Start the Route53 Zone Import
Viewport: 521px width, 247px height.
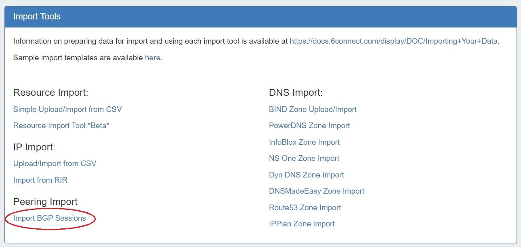pyautogui.click(x=305, y=207)
